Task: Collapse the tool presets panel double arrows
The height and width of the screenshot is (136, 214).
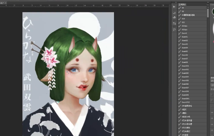Action: pos(208,2)
